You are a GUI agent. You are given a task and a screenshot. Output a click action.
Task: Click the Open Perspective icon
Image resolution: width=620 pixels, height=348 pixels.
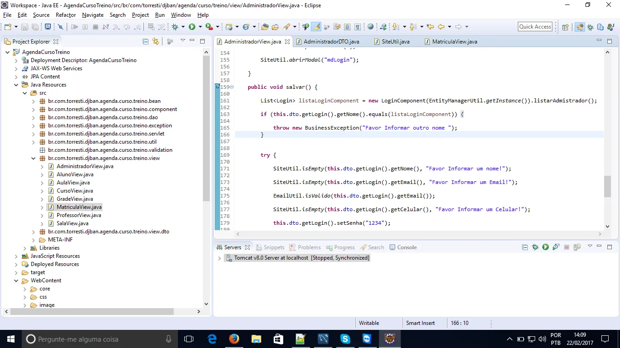click(566, 27)
